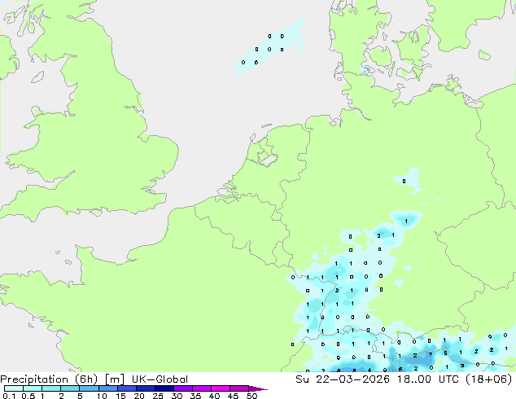Click the '7' precipitation value on the map

pyautogui.click(x=430, y=354)
